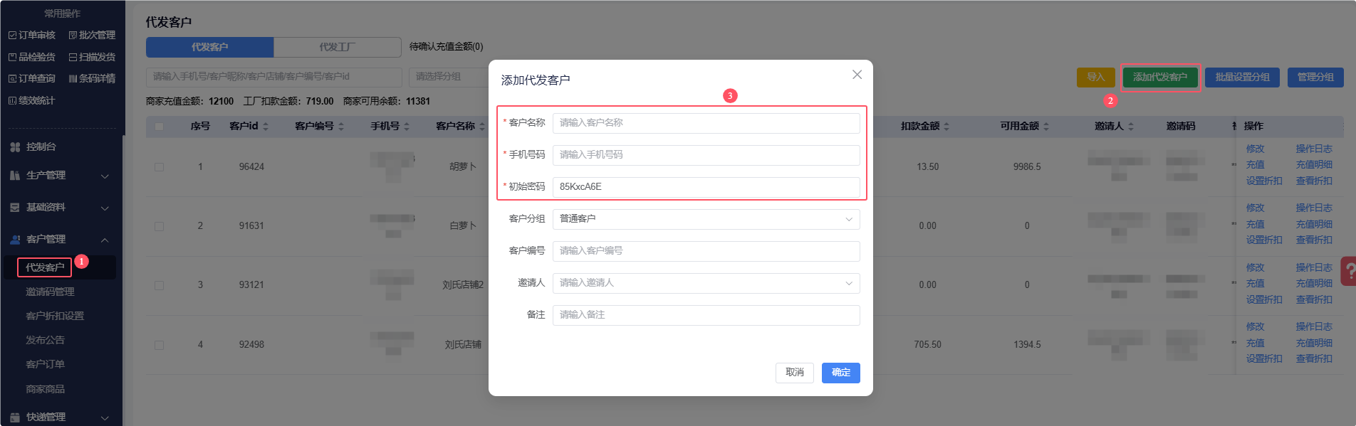The height and width of the screenshot is (426, 1356).
Task: Click 取消 button in dialog
Action: 795,373
